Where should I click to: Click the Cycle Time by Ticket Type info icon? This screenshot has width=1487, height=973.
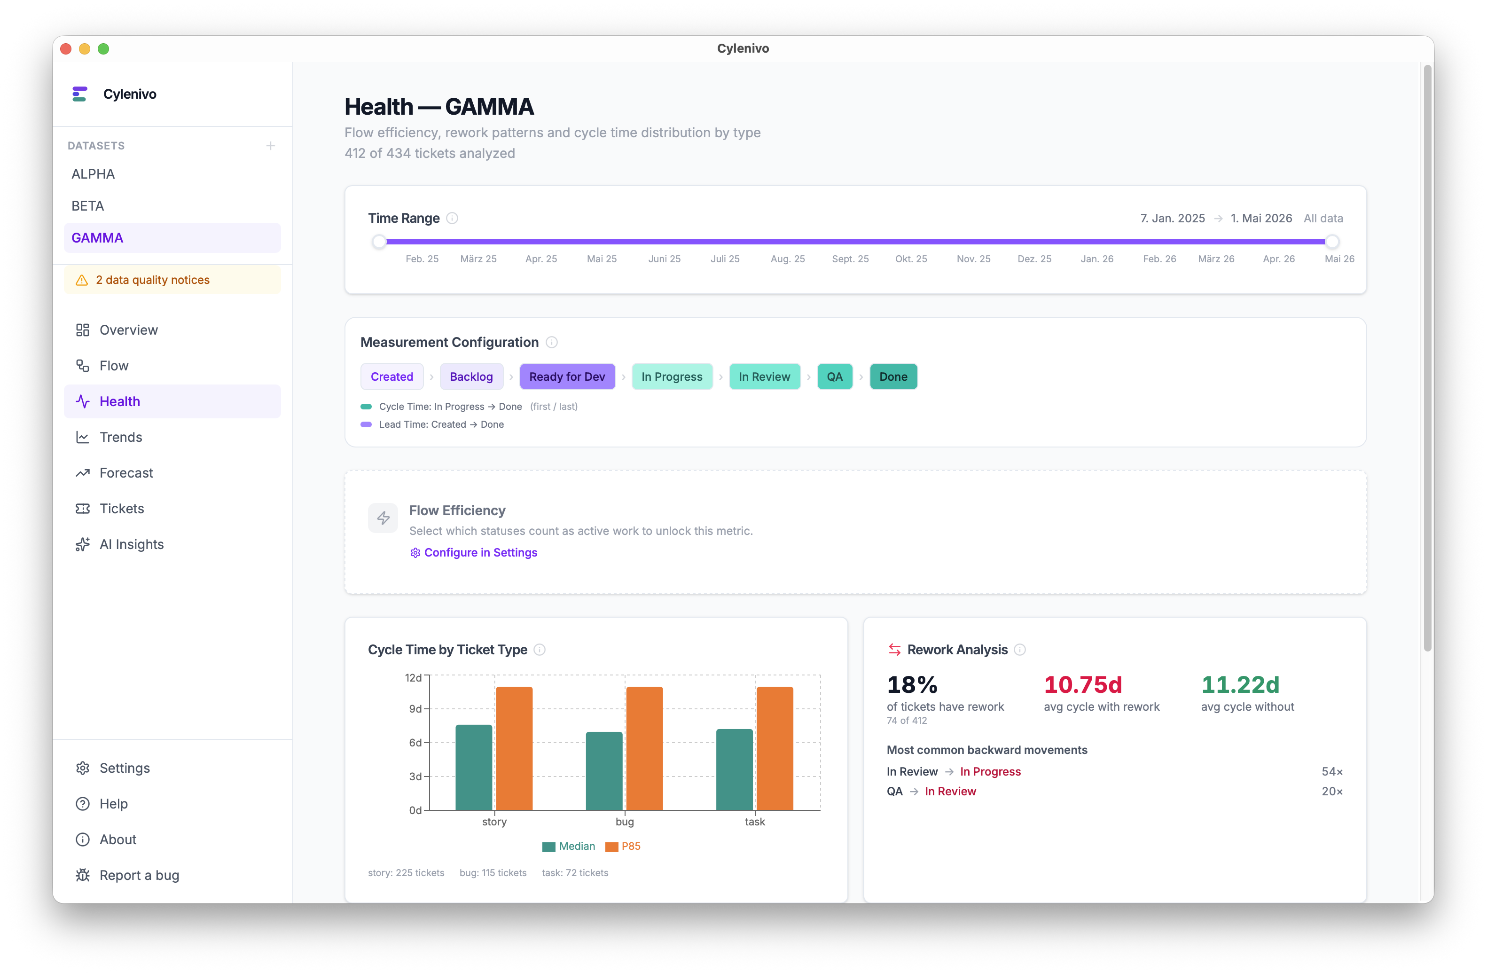[540, 650]
